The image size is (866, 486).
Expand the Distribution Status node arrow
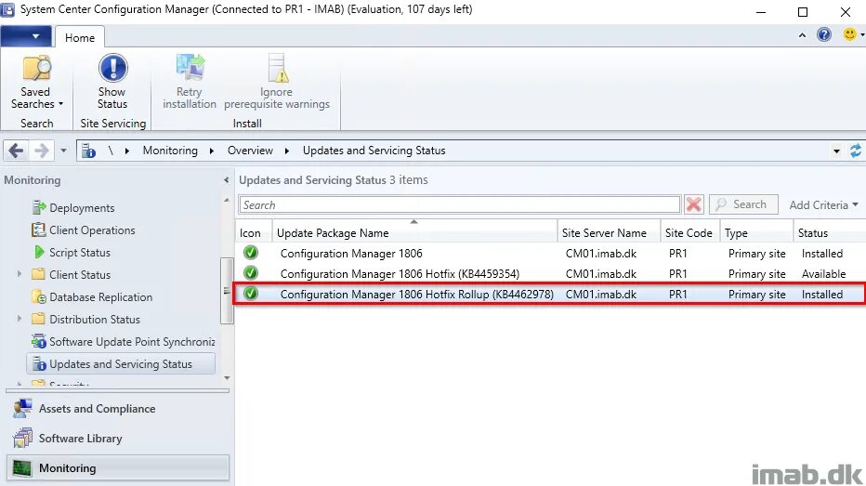click(20, 319)
